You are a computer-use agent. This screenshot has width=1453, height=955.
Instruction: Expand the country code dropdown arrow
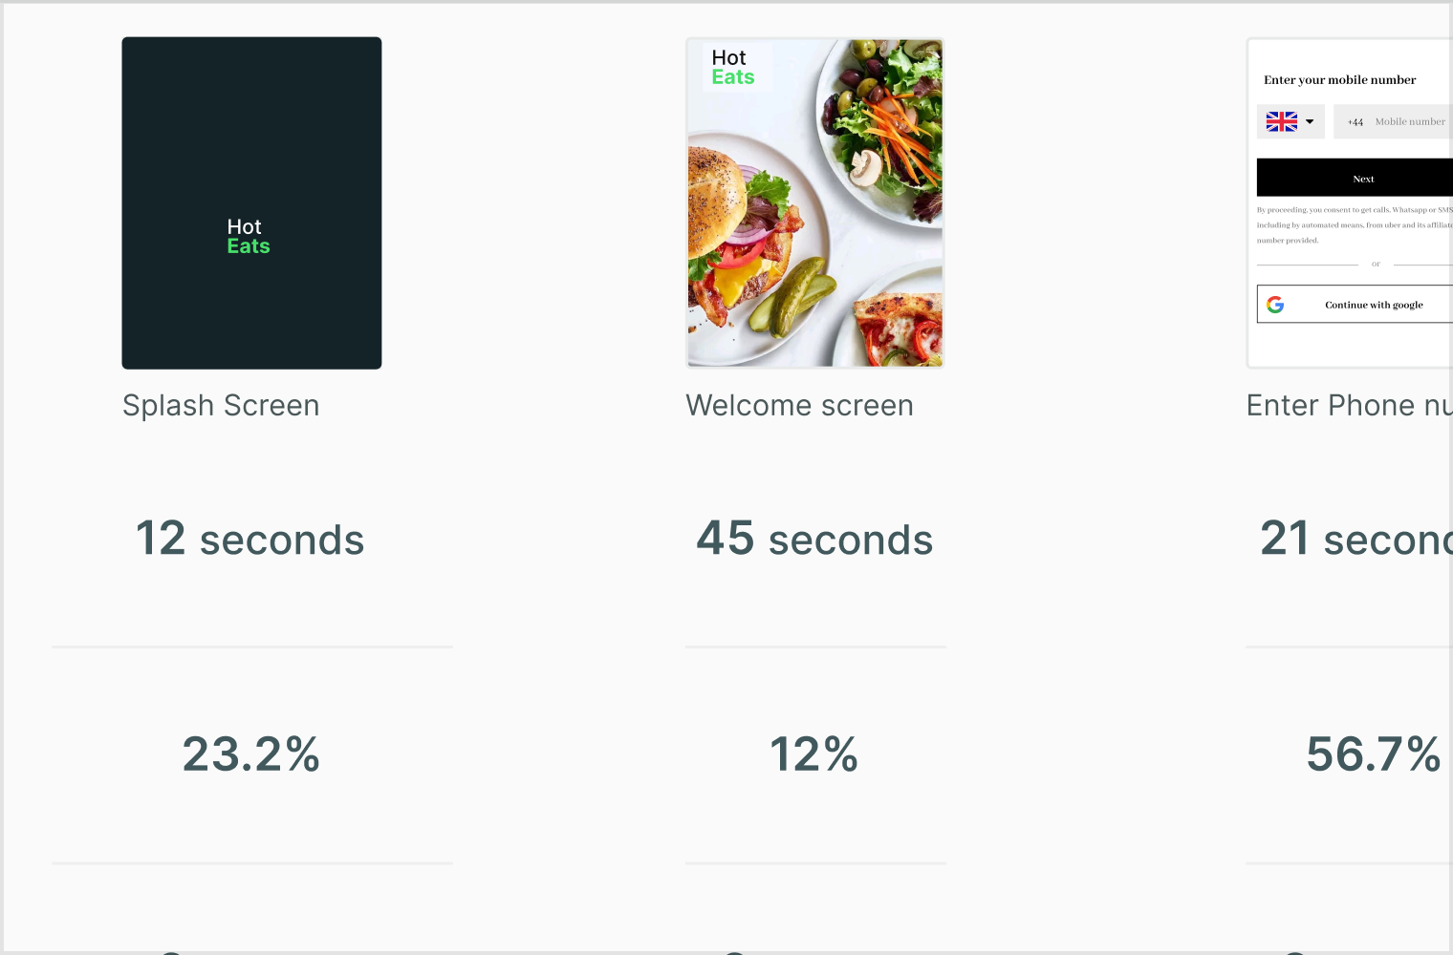(x=1310, y=121)
